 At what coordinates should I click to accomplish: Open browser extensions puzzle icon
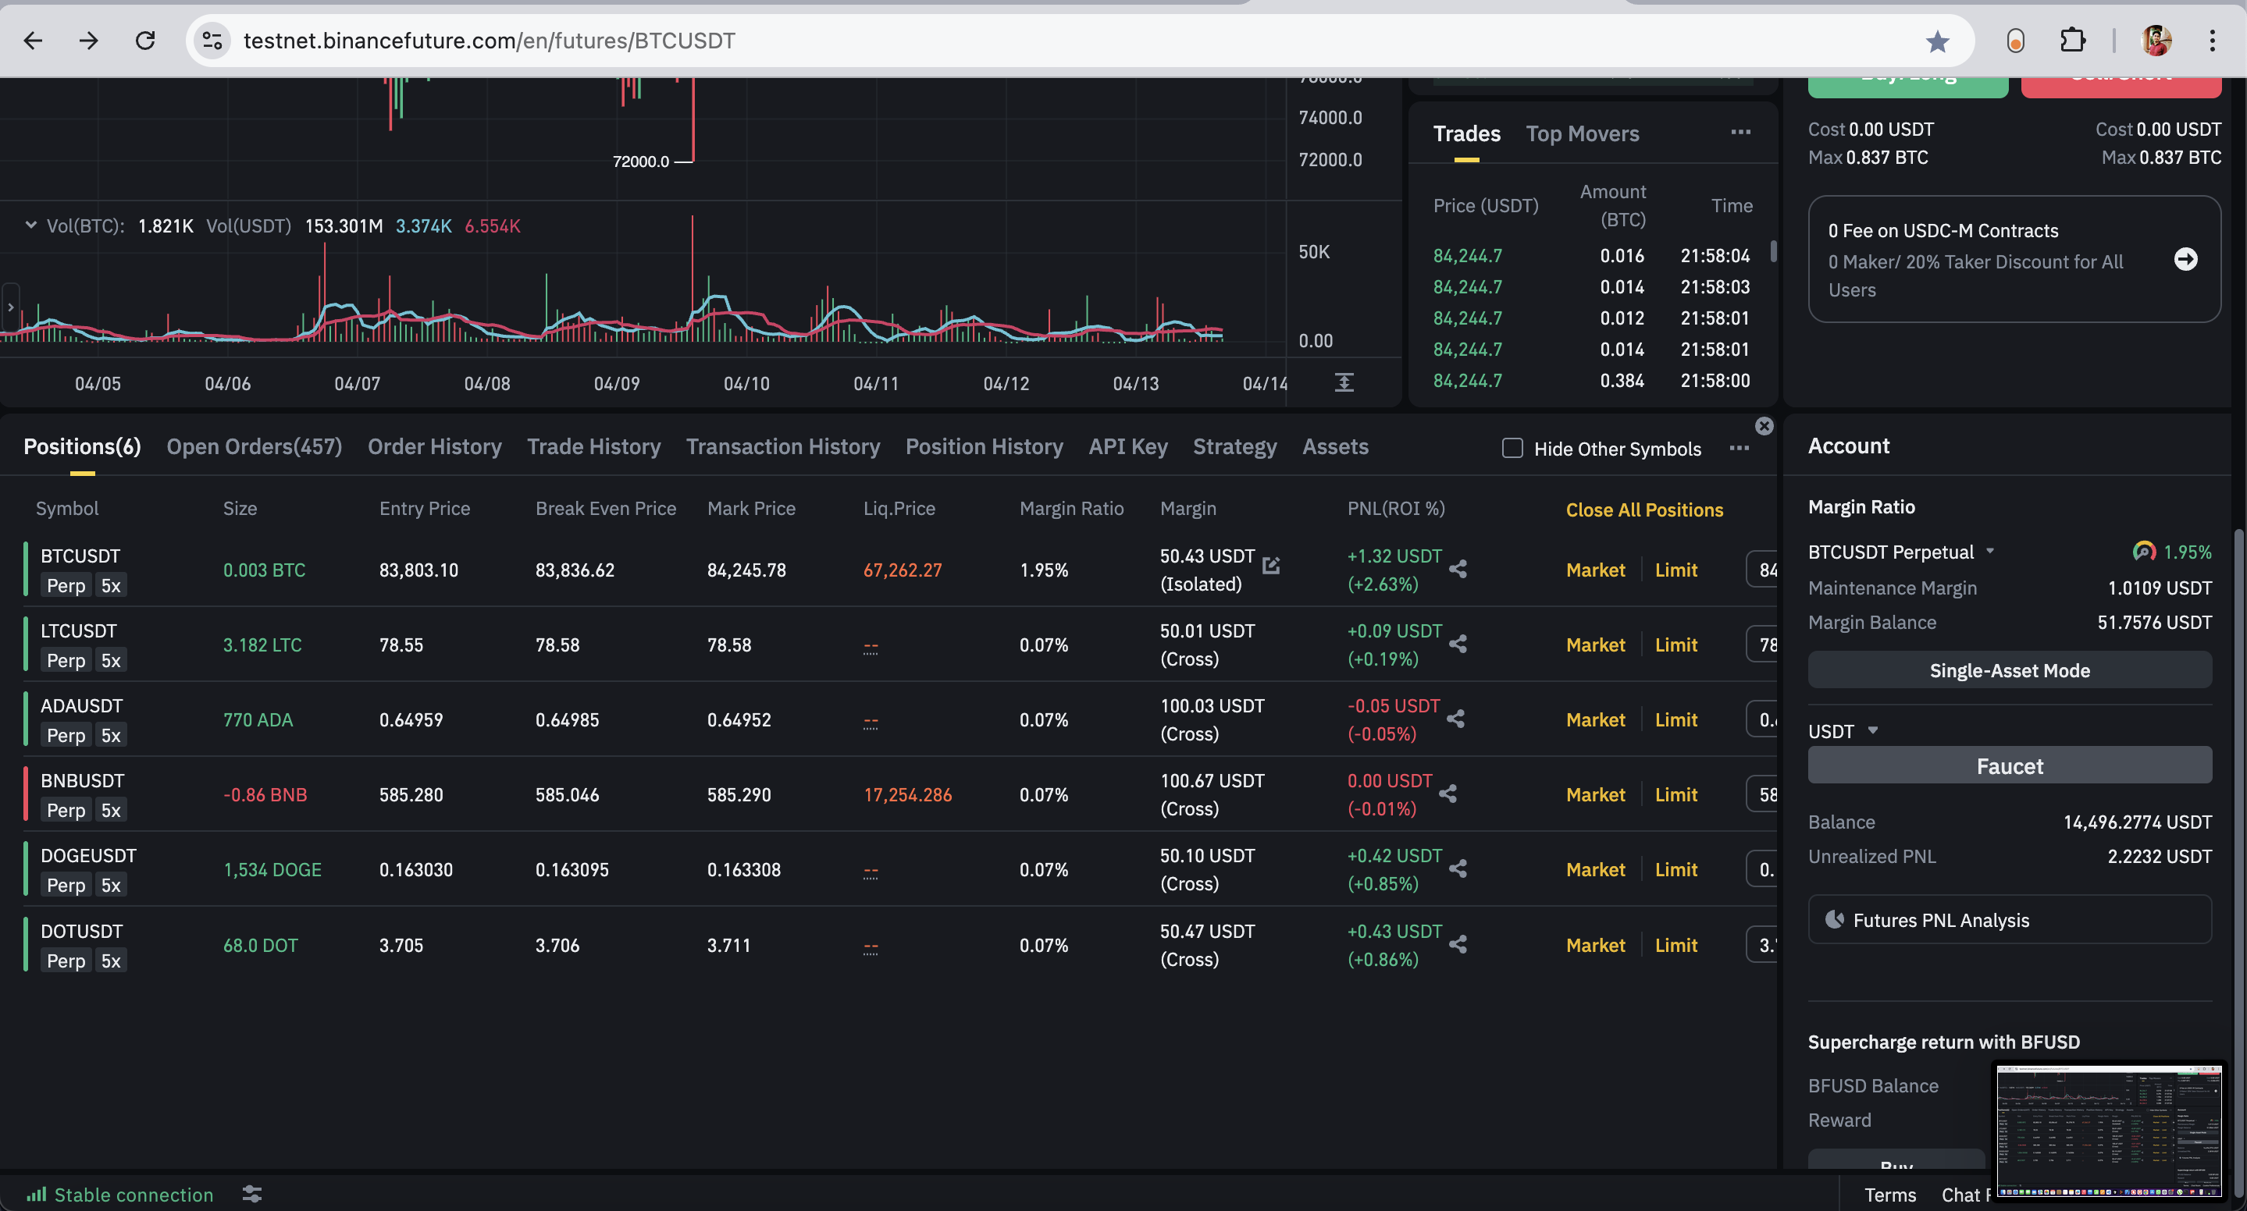2073,41
